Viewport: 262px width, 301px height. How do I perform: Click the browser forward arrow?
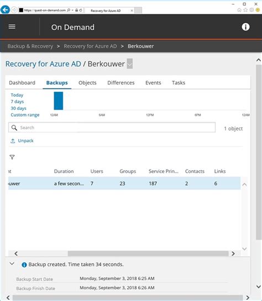tap(14, 10)
